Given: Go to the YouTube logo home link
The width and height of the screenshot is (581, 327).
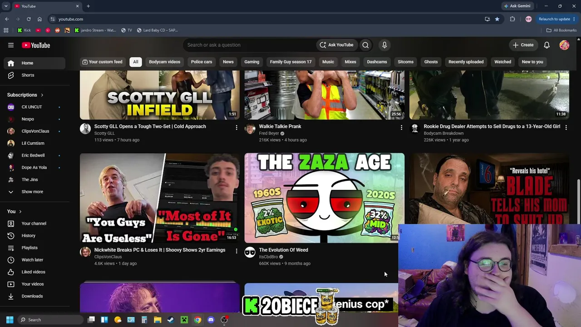Looking at the screenshot, I should tap(36, 45).
